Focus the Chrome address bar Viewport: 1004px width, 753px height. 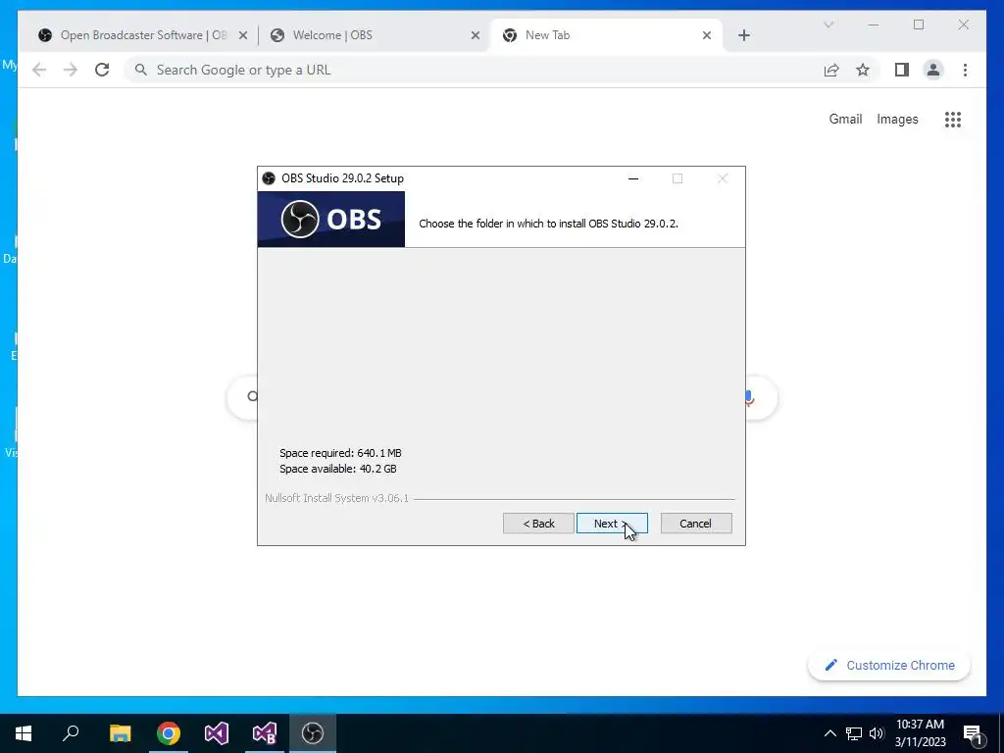(x=474, y=70)
